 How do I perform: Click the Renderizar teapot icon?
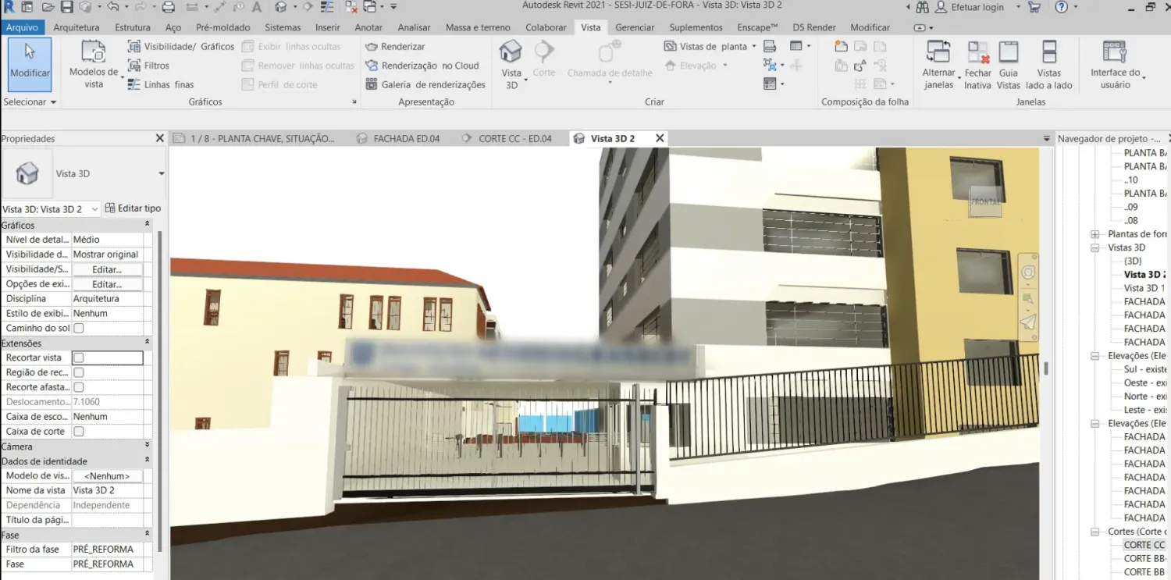click(372, 47)
